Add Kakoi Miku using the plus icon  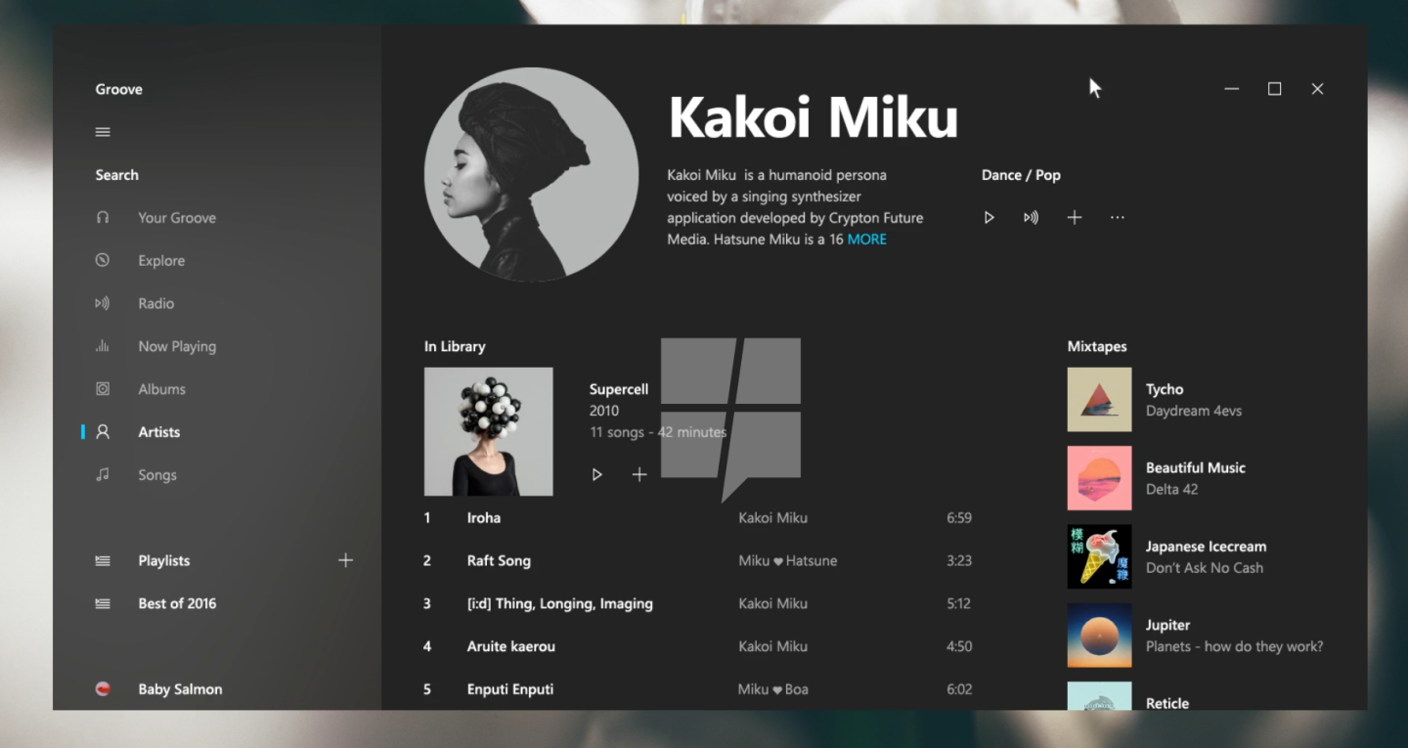1074,217
